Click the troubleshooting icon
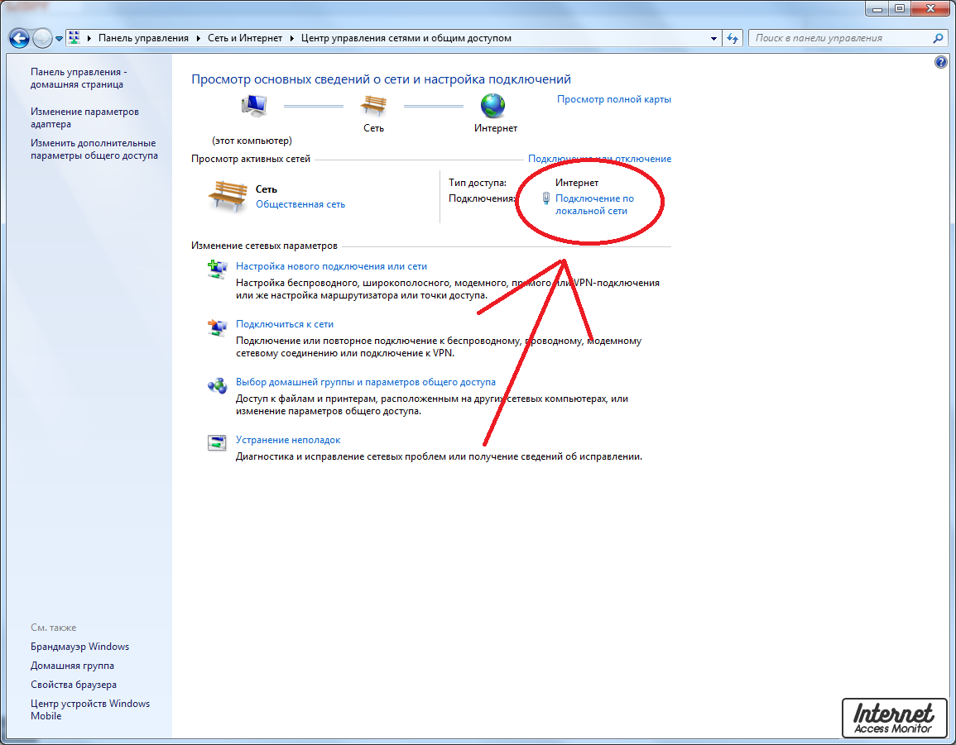This screenshot has height=745, width=956. (x=216, y=443)
